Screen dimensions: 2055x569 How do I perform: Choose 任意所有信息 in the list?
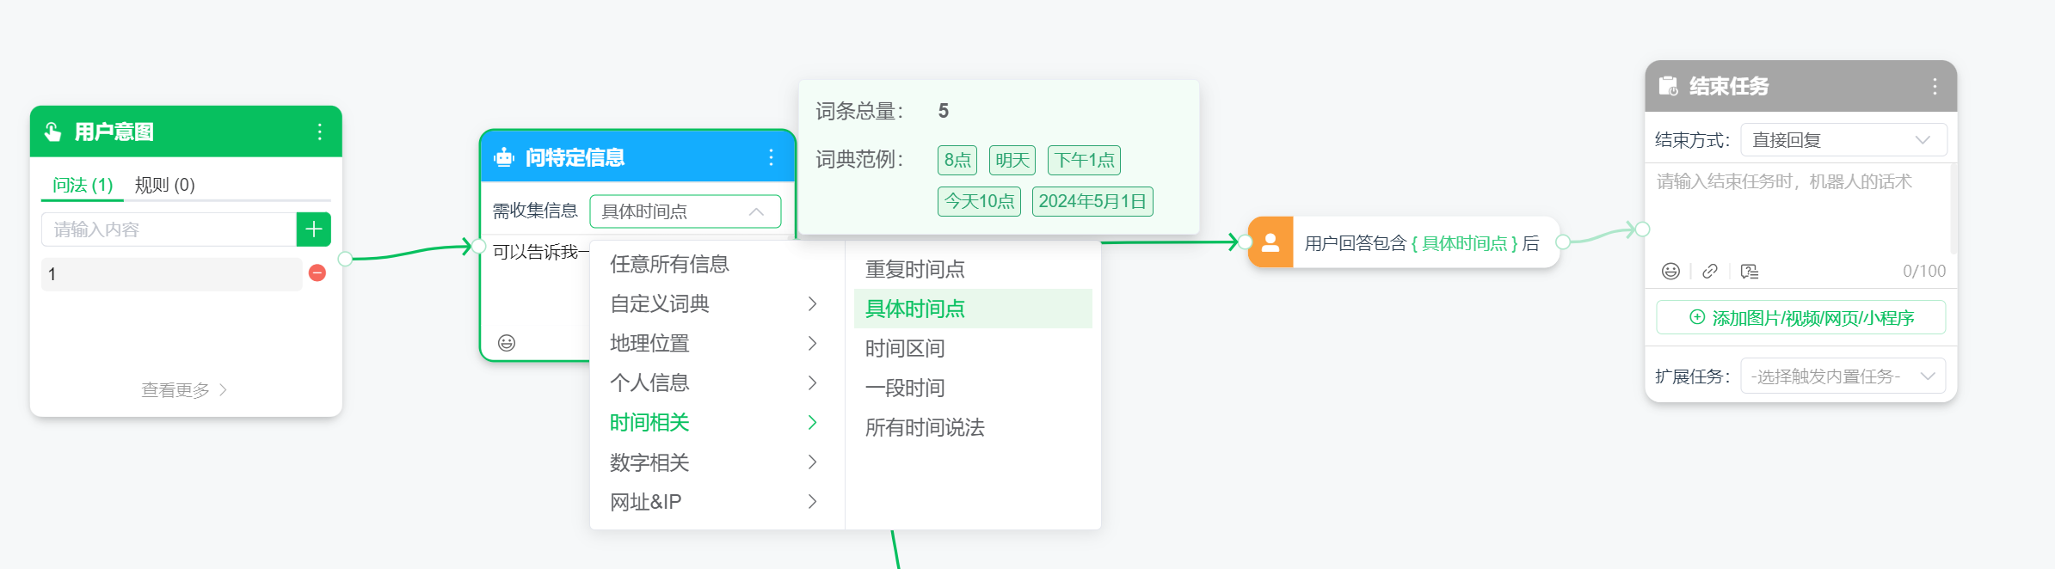669,264
